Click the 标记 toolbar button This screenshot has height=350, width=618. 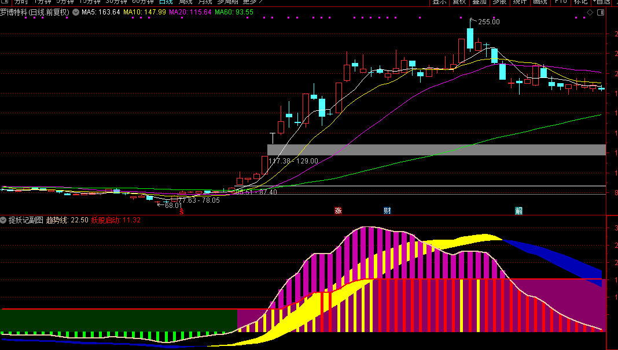click(x=580, y=2)
